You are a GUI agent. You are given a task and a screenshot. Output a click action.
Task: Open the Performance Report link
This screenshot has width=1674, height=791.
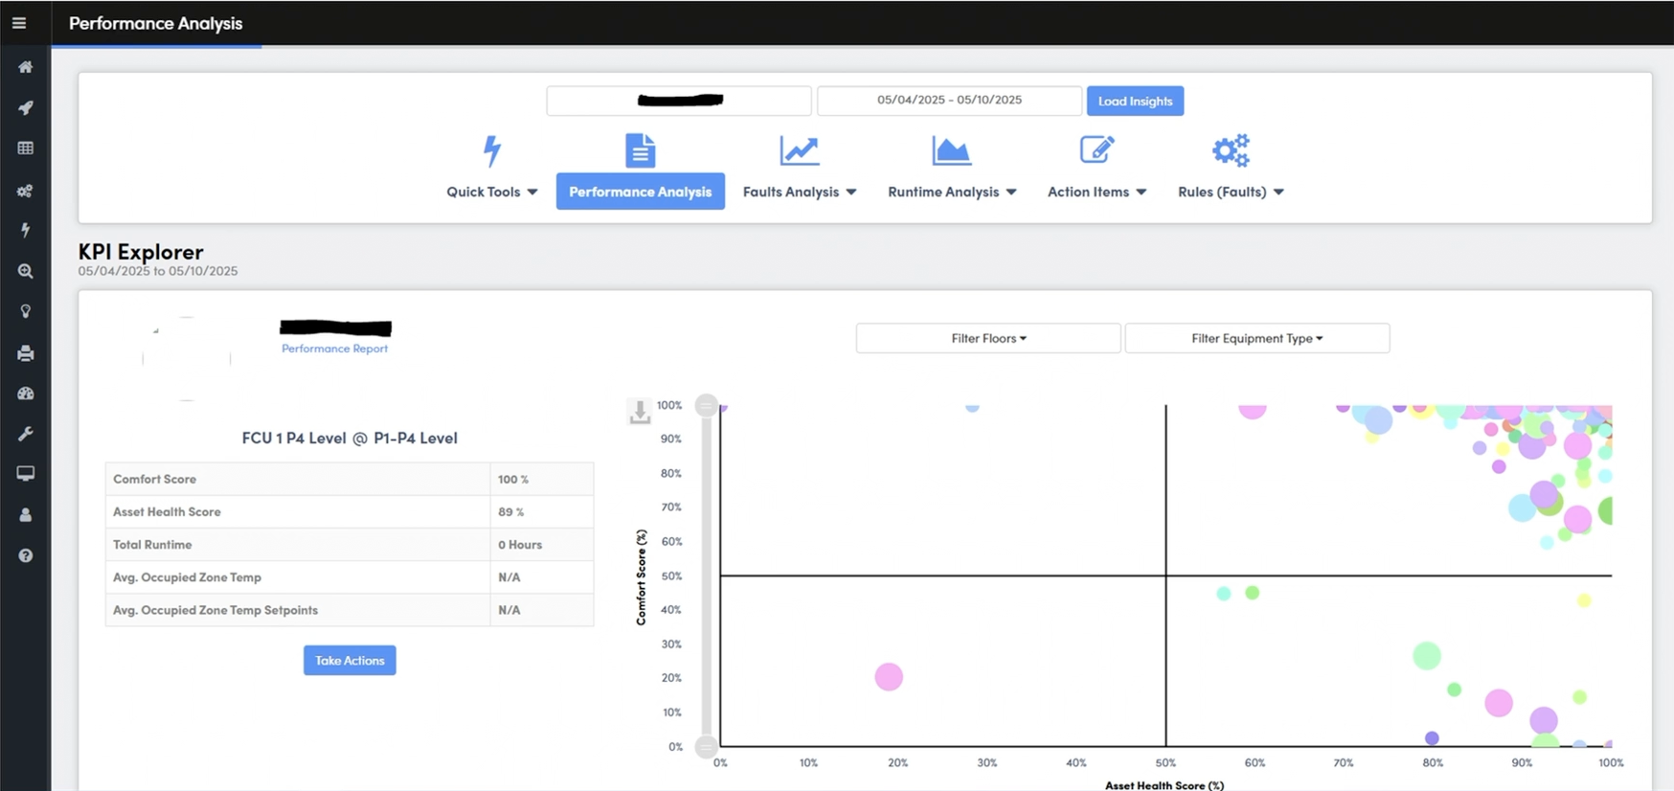click(334, 349)
